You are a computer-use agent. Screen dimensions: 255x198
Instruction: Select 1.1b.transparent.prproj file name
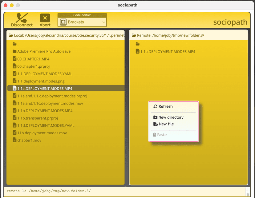[38, 118]
